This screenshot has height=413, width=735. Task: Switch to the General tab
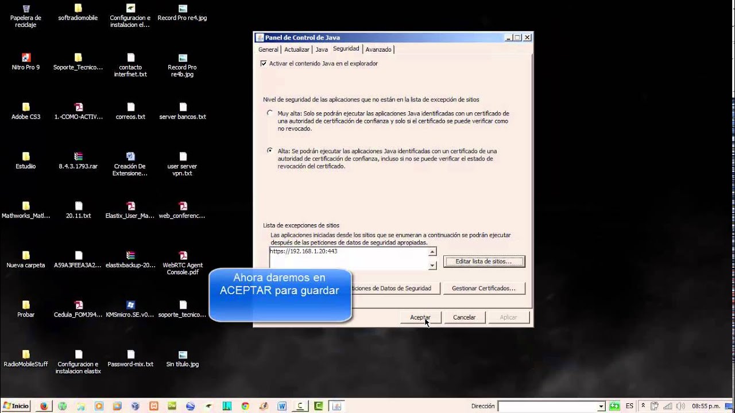(268, 49)
